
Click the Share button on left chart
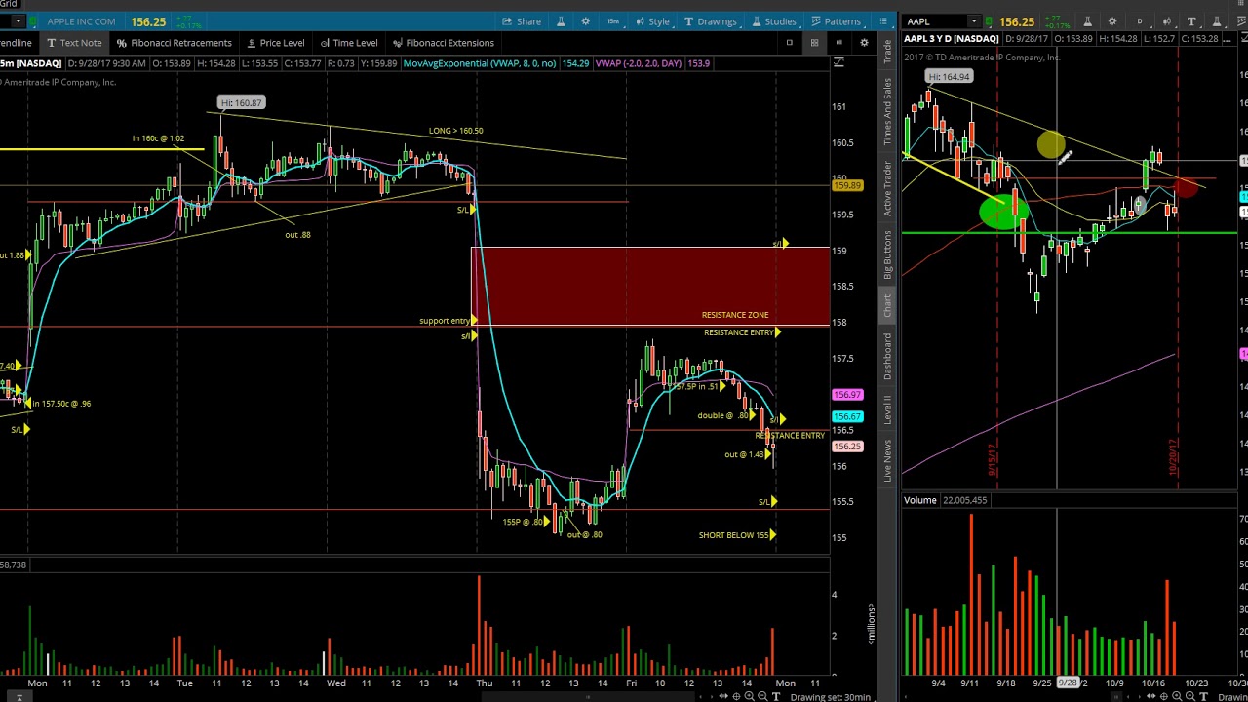coord(522,21)
